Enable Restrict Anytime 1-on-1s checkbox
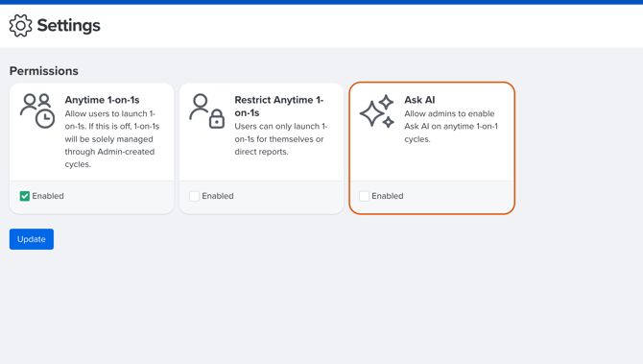Image resolution: width=643 pixels, height=364 pixels. (195, 196)
